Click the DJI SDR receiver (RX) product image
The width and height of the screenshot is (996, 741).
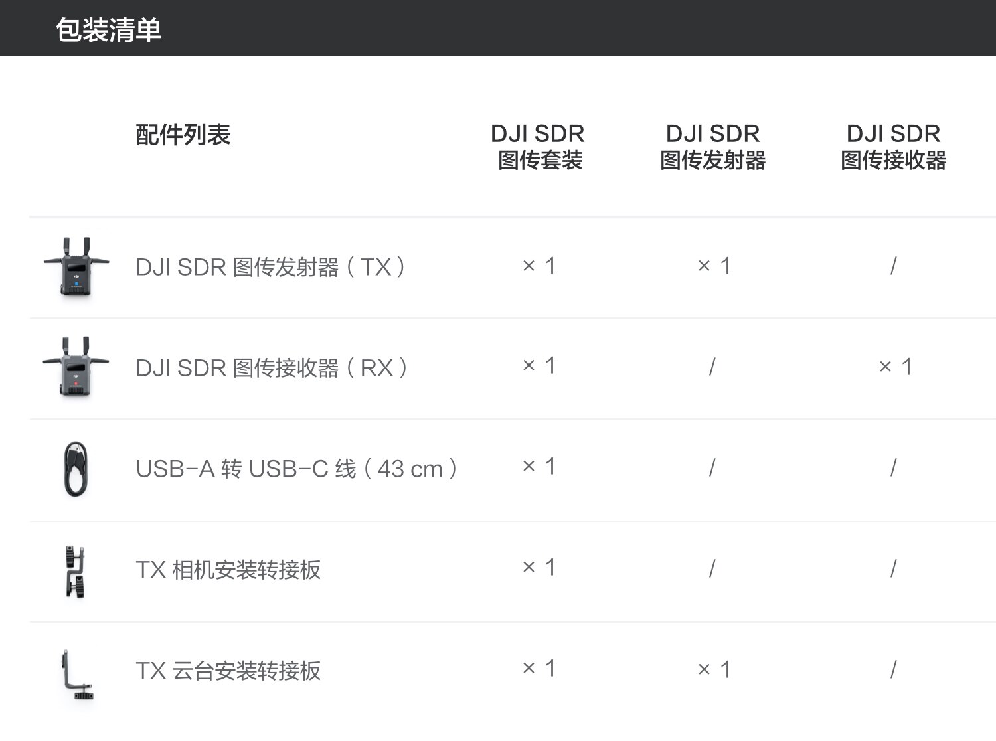76,367
